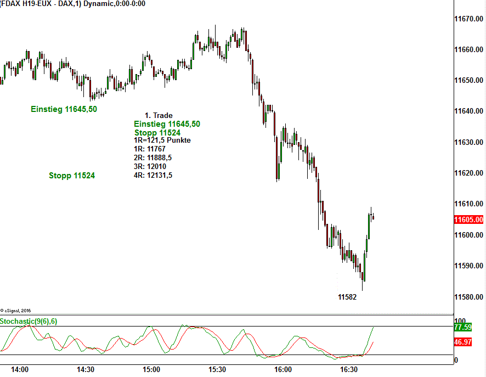
Task: Click the green 77.59 stochastic value label
Action: coord(464,328)
